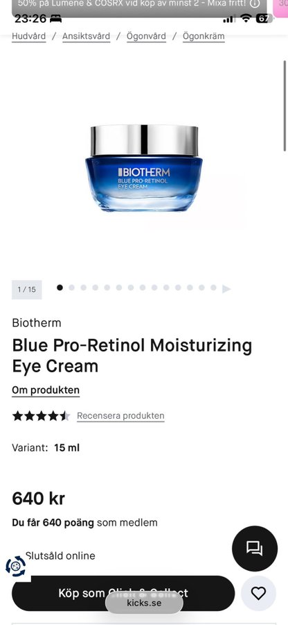The width and height of the screenshot is (288, 625).
Task: Tap the battery indicator
Action: click(262, 18)
